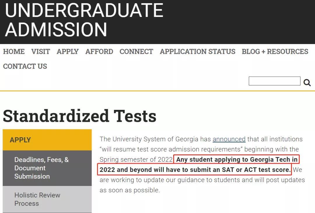Open the HOME menu item

tap(14, 52)
